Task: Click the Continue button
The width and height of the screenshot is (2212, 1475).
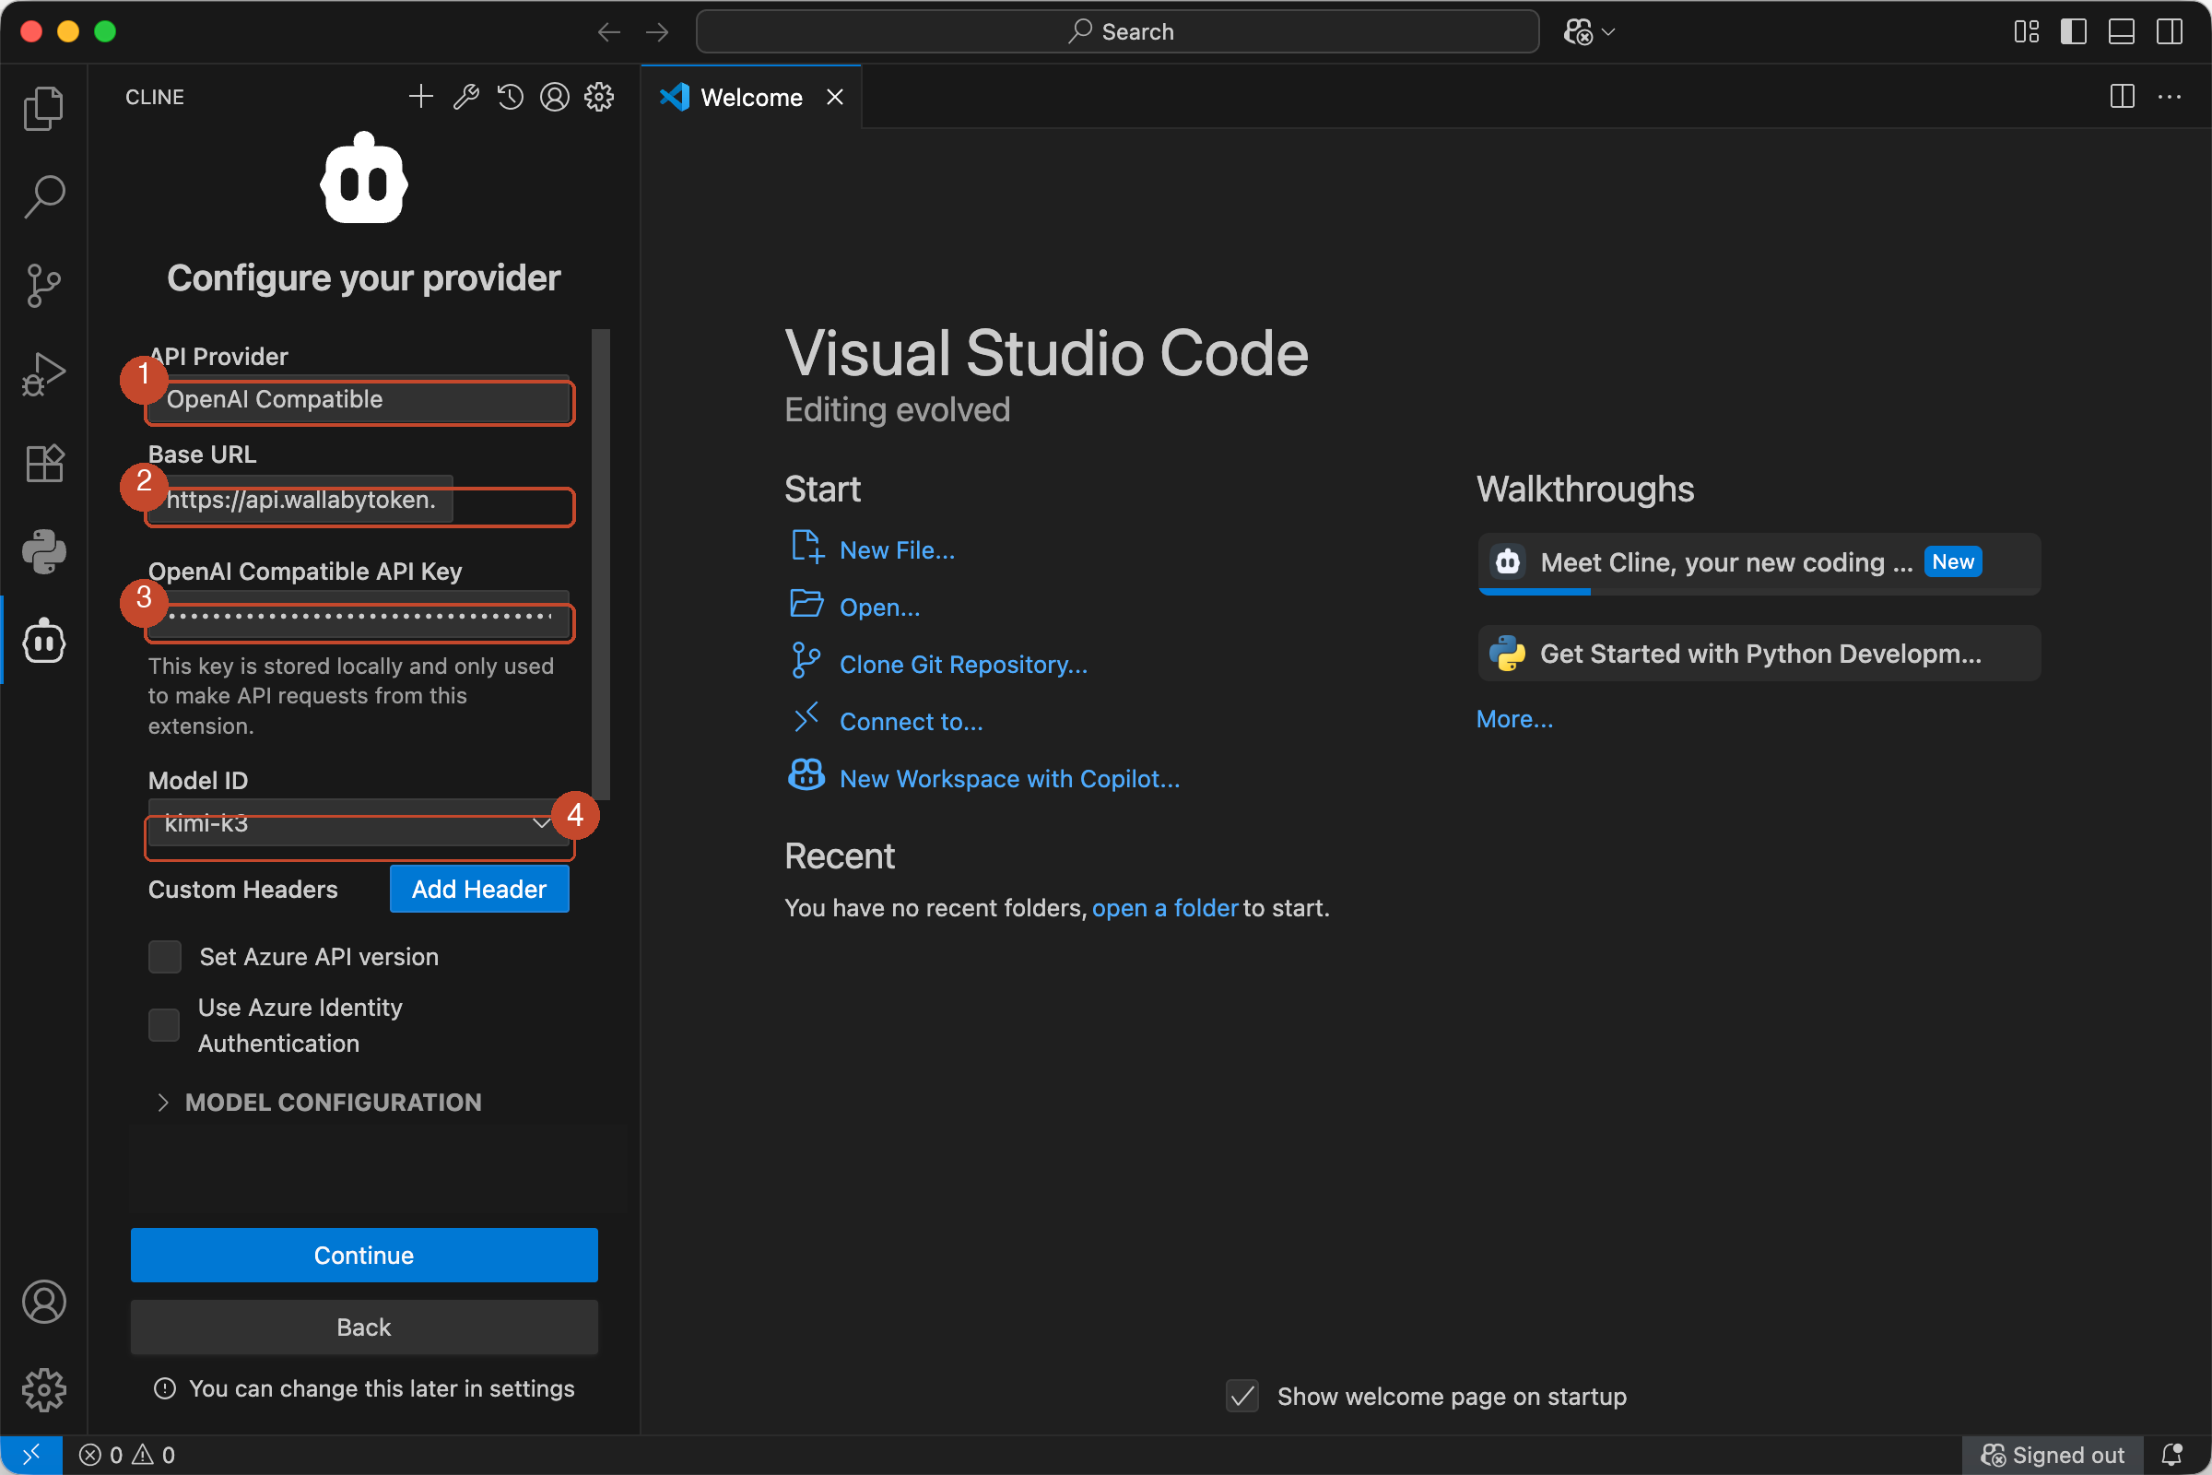Action: click(x=364, y=1255)
